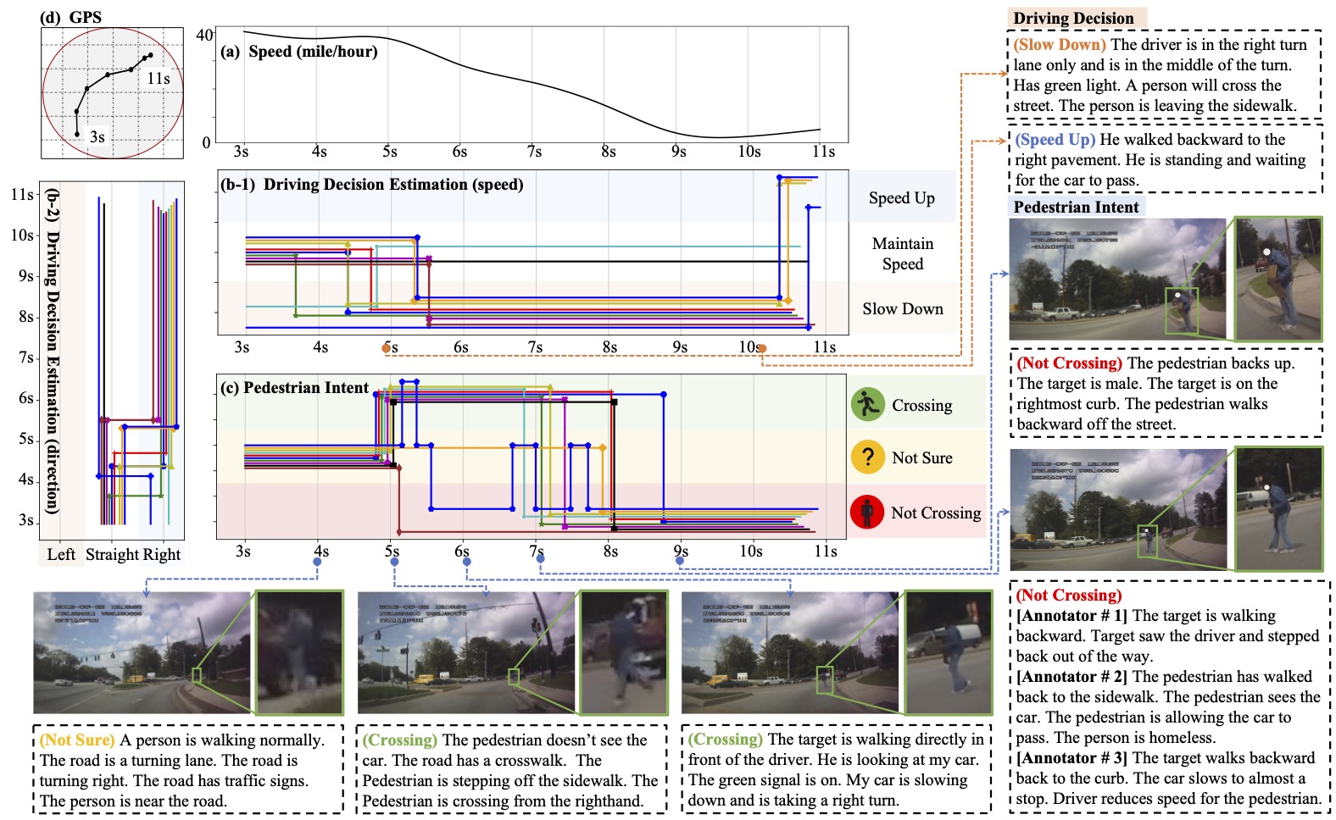Click the Driving Decision header label
This screenshot has width=1336, height=820.
pos(1073,18)
